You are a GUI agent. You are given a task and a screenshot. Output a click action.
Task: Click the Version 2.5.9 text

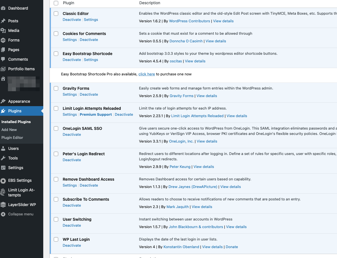click(x=150, y=96)
